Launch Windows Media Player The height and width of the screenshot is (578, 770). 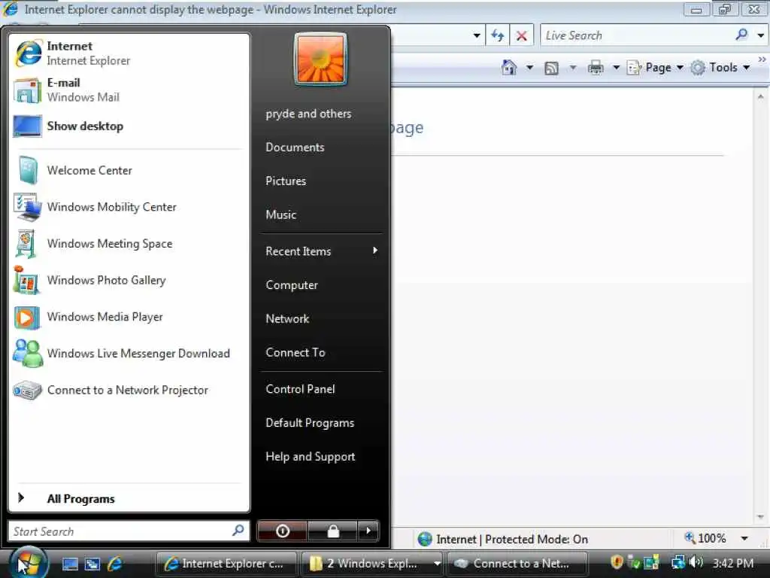tap(129, 317)
